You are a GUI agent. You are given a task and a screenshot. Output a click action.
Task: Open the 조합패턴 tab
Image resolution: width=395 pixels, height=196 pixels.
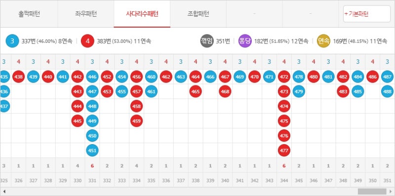[x=198, y=14]
